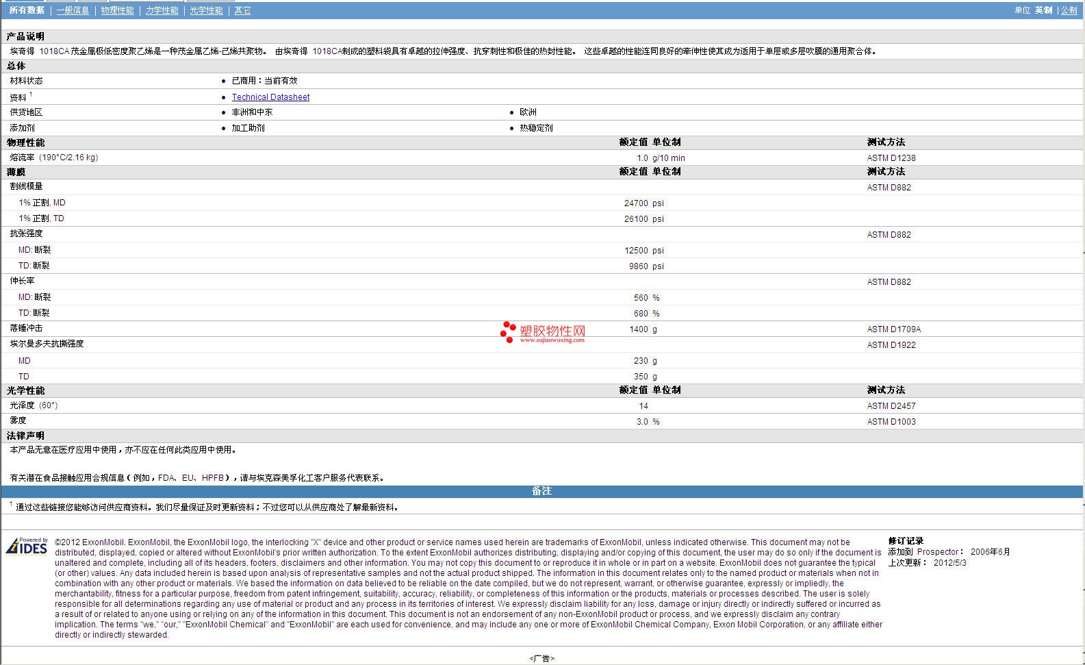Viewport: 1085px width, 665px height.
Task: Click the 1% 正割, TD label
Action: point(41,218)
